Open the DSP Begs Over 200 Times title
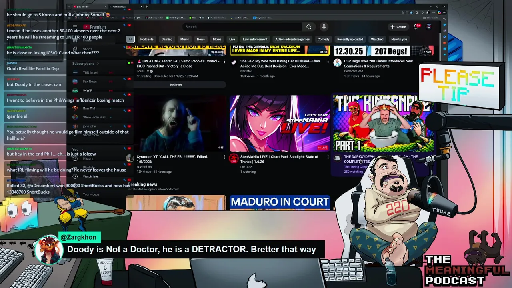The width and height of the screenshot is (512, 288). pyautogui.click(x=378, y=64)
